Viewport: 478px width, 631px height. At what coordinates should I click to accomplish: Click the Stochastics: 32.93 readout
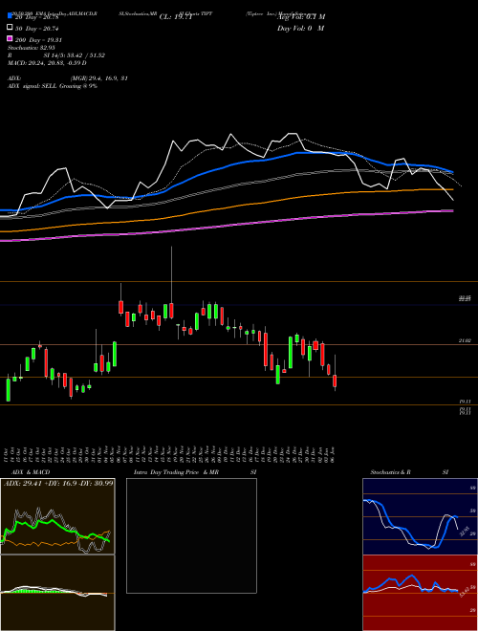31,48
